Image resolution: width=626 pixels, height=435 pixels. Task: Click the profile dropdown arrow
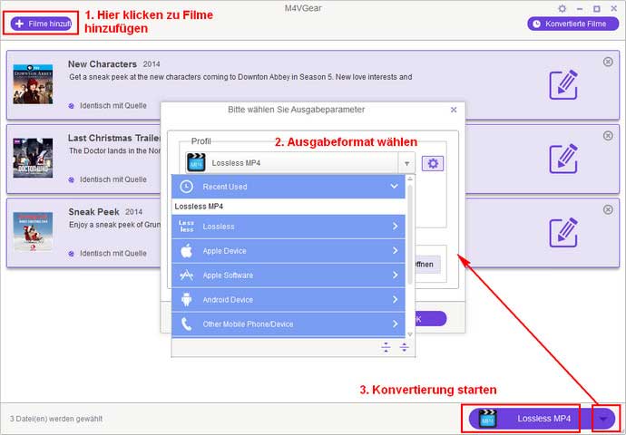pos(406,163)
